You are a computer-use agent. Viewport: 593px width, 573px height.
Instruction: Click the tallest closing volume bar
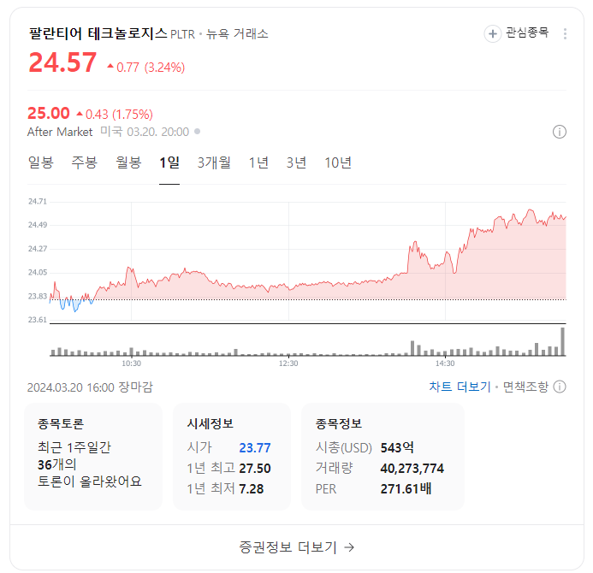[x=563, y=342]
